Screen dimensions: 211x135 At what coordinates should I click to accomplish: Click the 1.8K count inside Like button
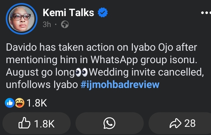44,123
